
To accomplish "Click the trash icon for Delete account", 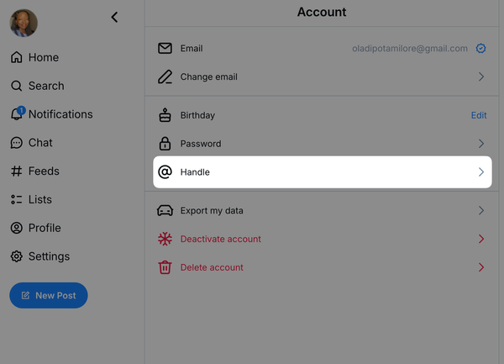I will [165, 267].
